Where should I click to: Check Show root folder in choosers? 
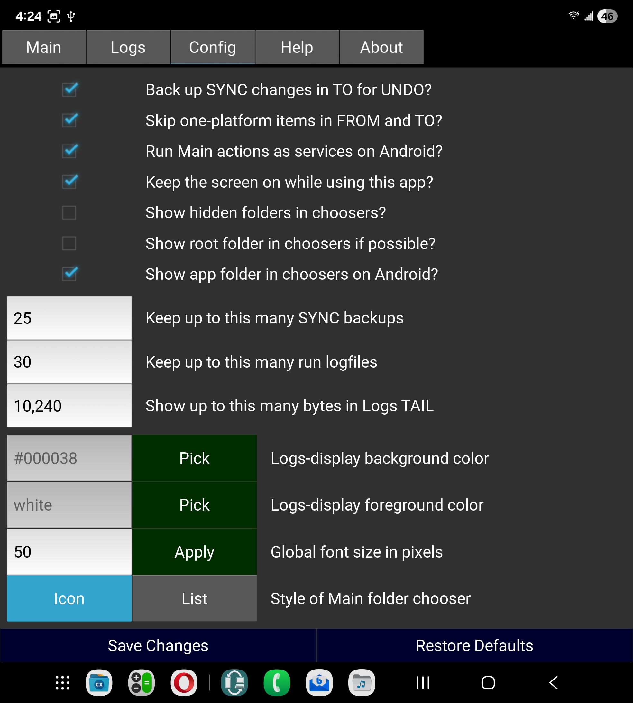click(69, 243)
